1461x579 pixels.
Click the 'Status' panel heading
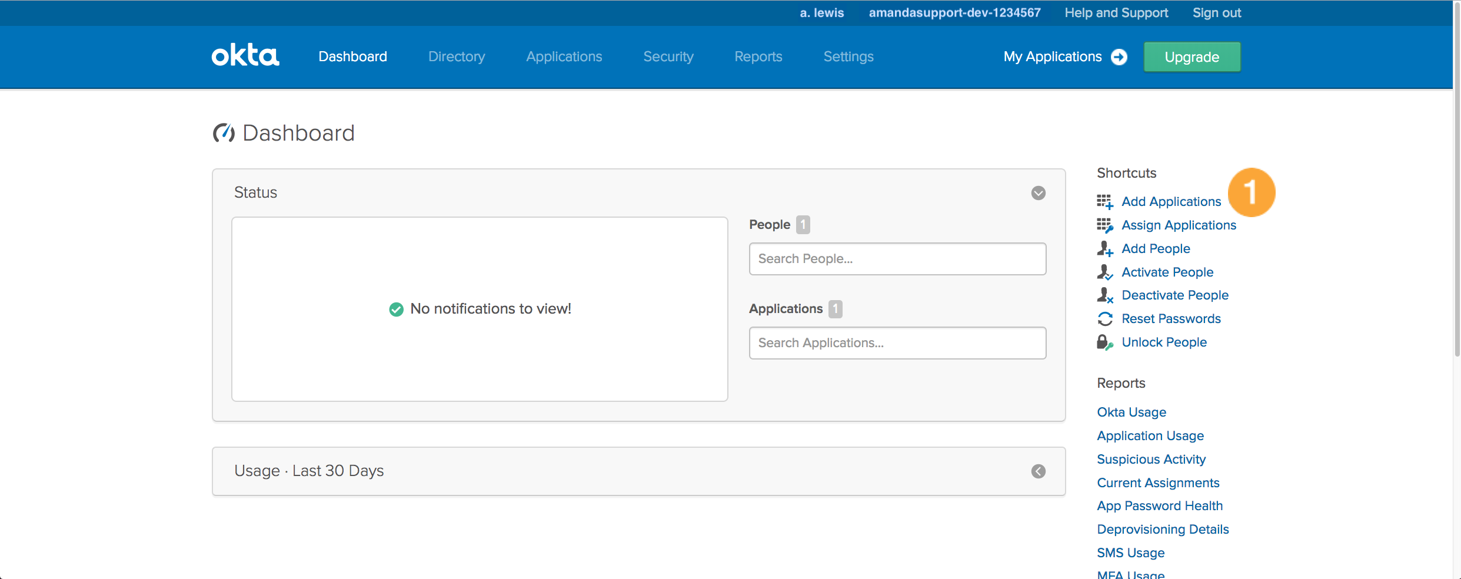pos(255,192)
